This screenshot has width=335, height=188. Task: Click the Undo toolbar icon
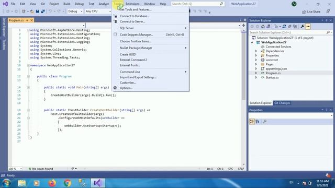pyautogui.click(x=50, y=11)
